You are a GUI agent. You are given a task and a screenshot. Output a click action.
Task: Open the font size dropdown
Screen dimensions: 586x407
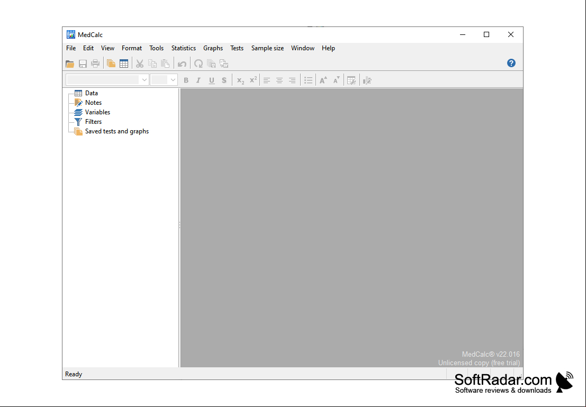(x=173, y=80)
